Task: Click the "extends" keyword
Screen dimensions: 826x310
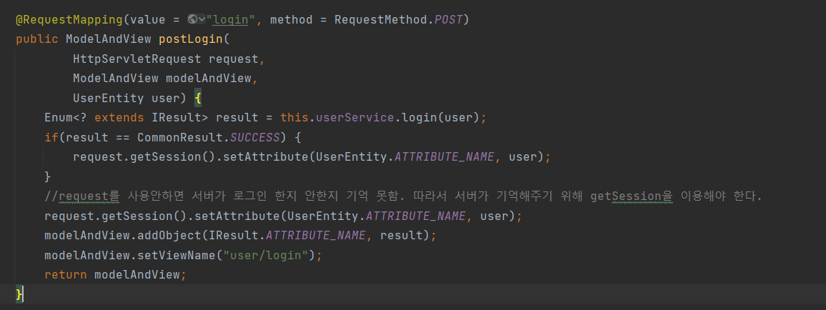Action: coord(119,118)
